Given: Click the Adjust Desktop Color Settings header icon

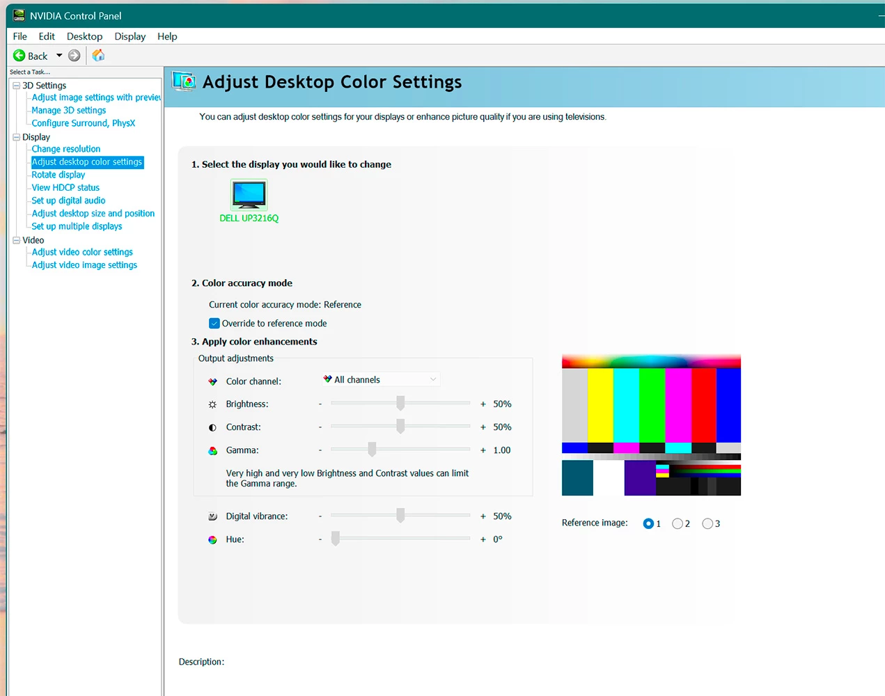Looking at the screenshot, I should (184, 81).
